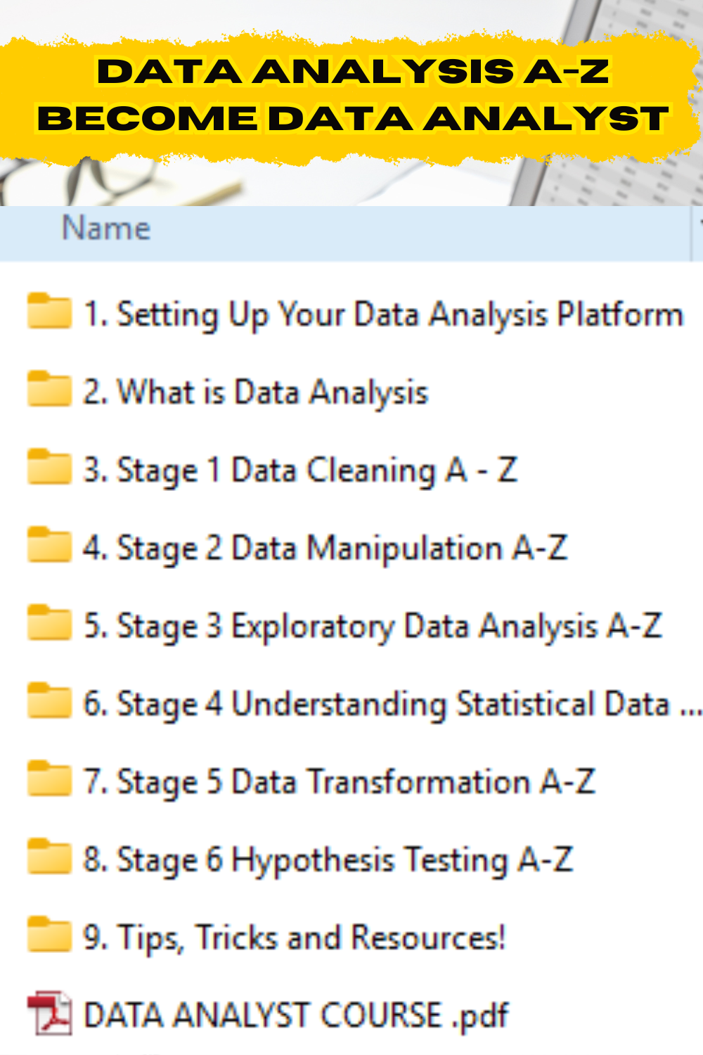This screenshot has height=1055, width=703.
Task: Click folder icon beside Stage 6 Hypothesis Testing
Action: pos(49,858)
